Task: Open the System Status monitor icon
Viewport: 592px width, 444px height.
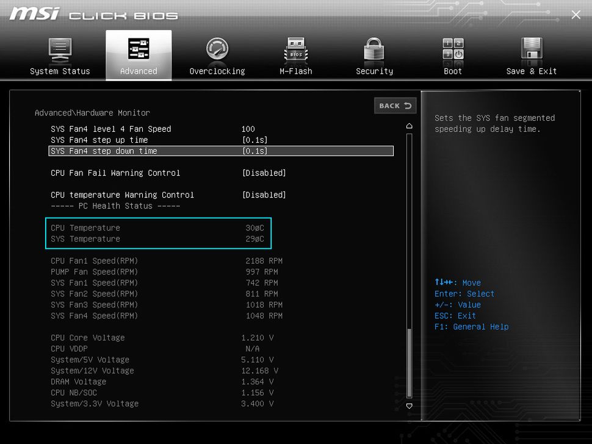Action: [x=60, y=49]
